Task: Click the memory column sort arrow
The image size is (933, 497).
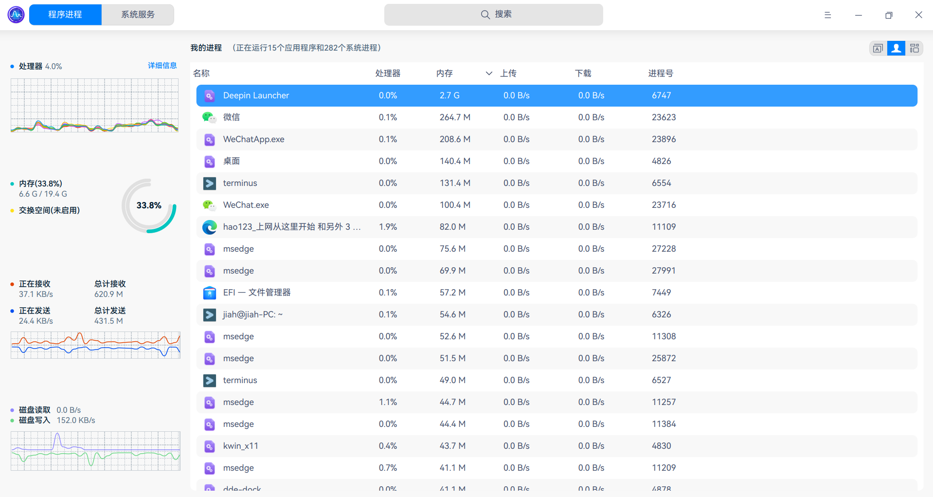Action: 488,74
